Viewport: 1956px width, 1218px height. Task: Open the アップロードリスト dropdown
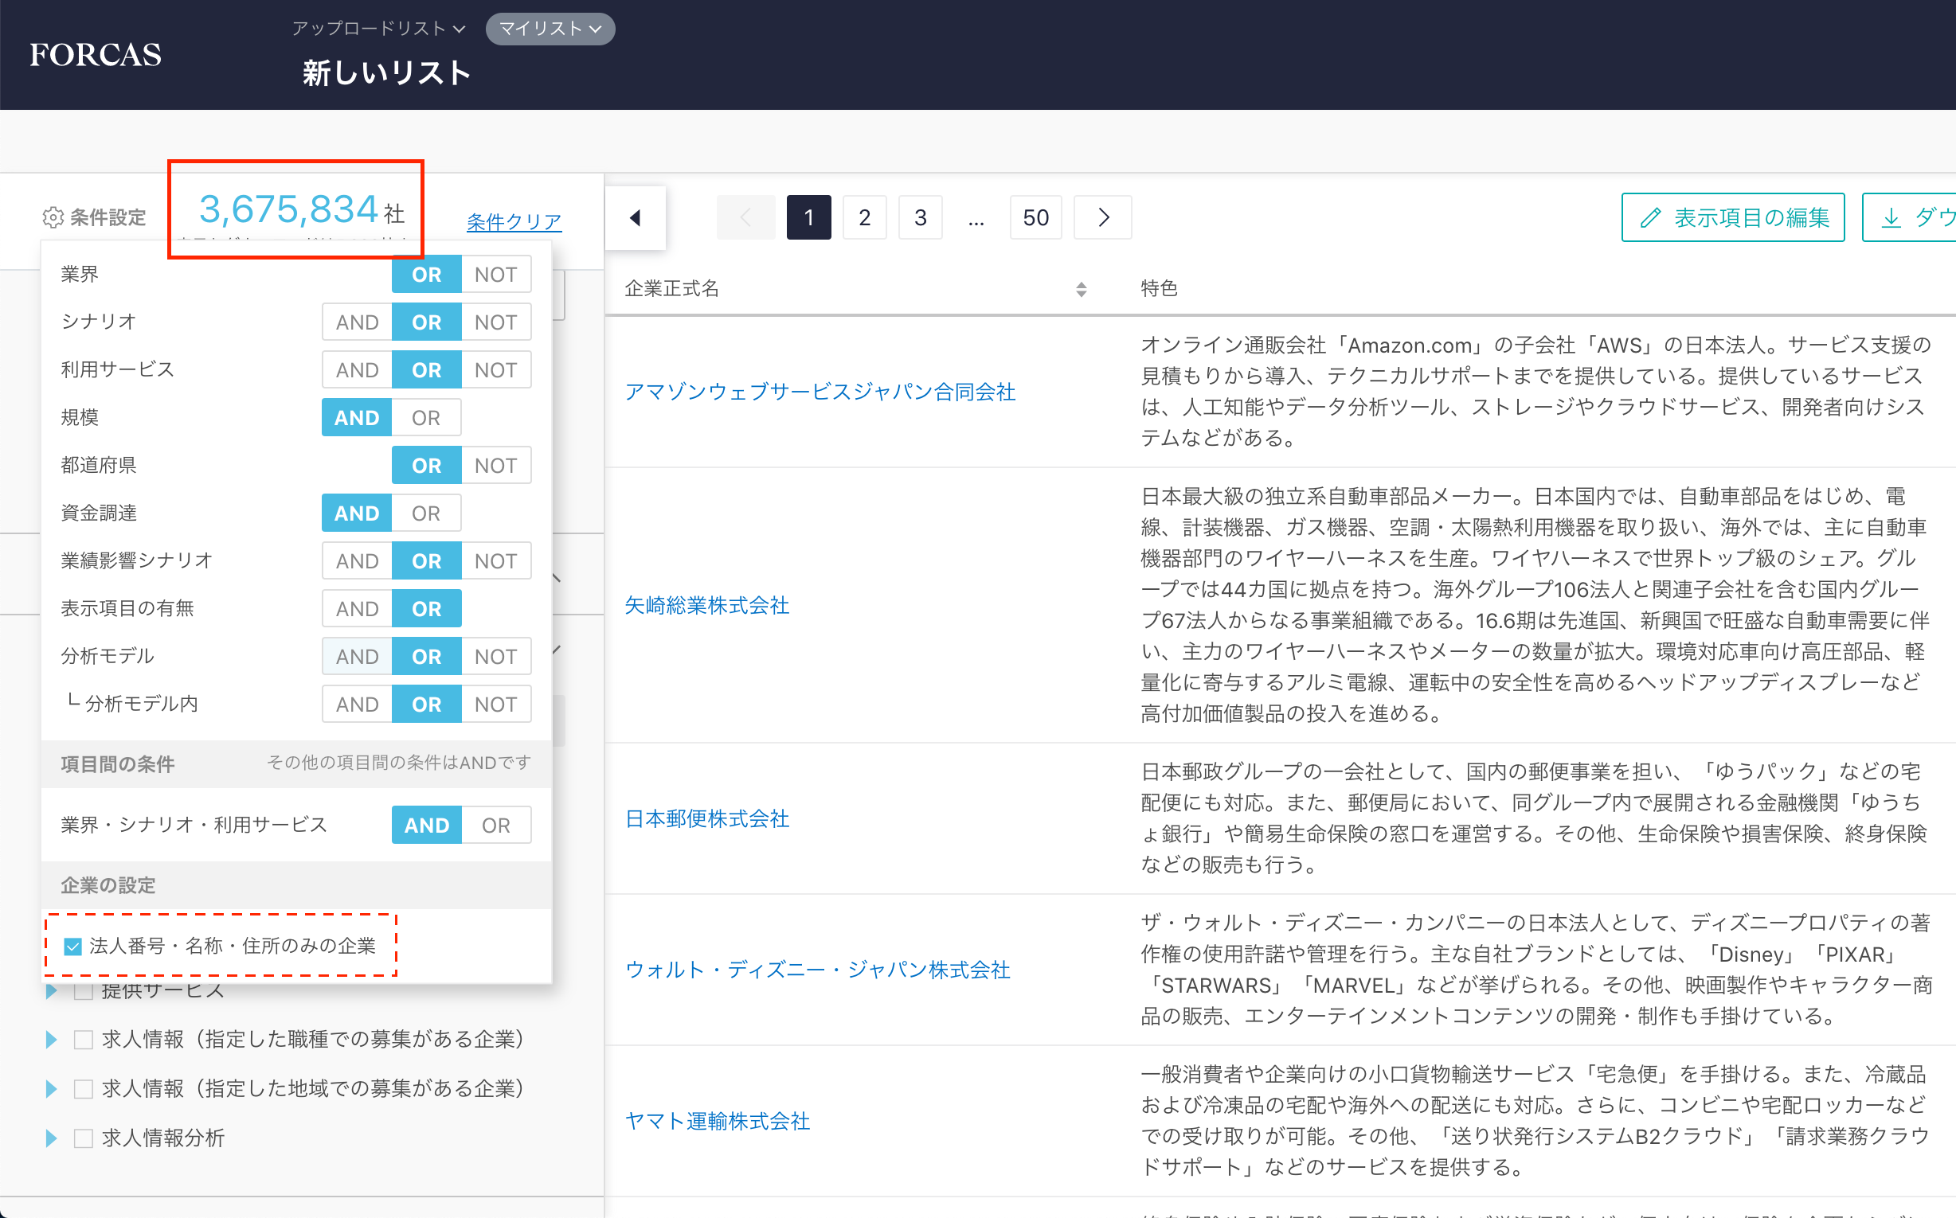click(378, 29)
